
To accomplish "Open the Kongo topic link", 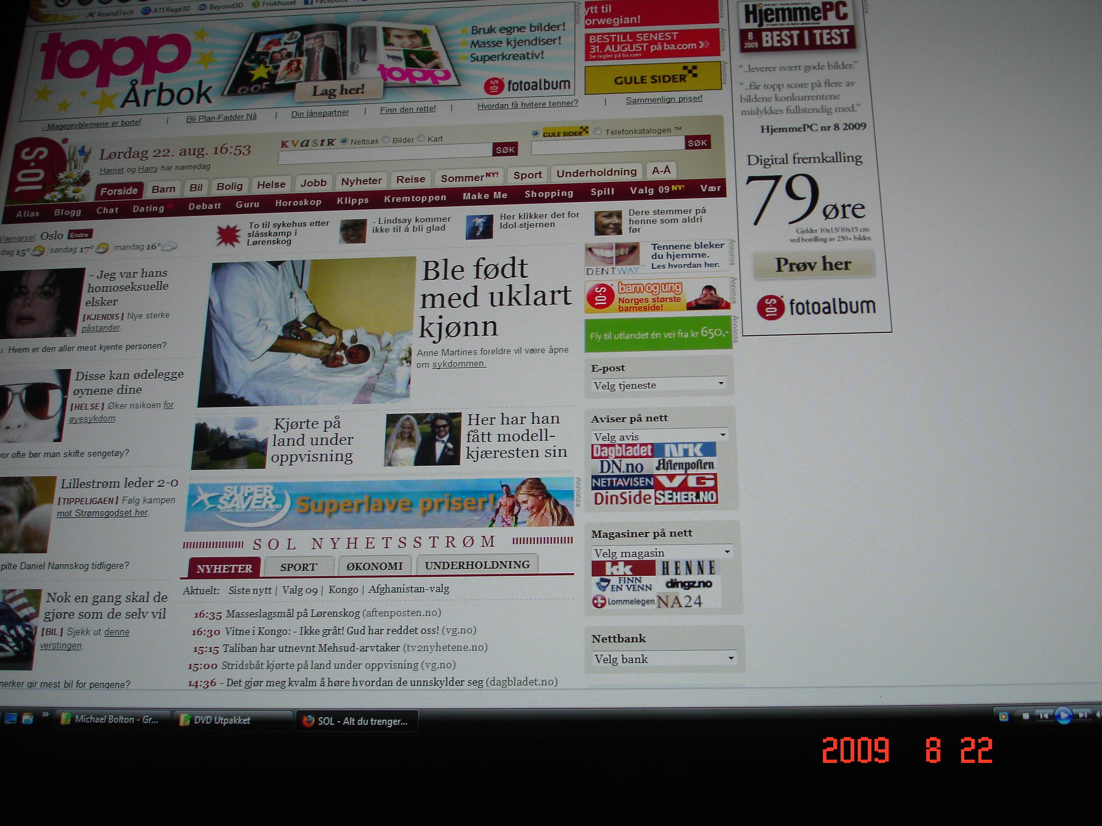I will pos(343,589).
